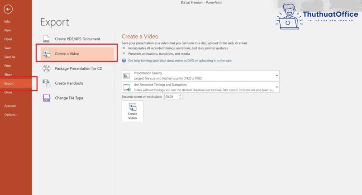
Task: Select Create Handouts option
Action: [x=77, y=83]
